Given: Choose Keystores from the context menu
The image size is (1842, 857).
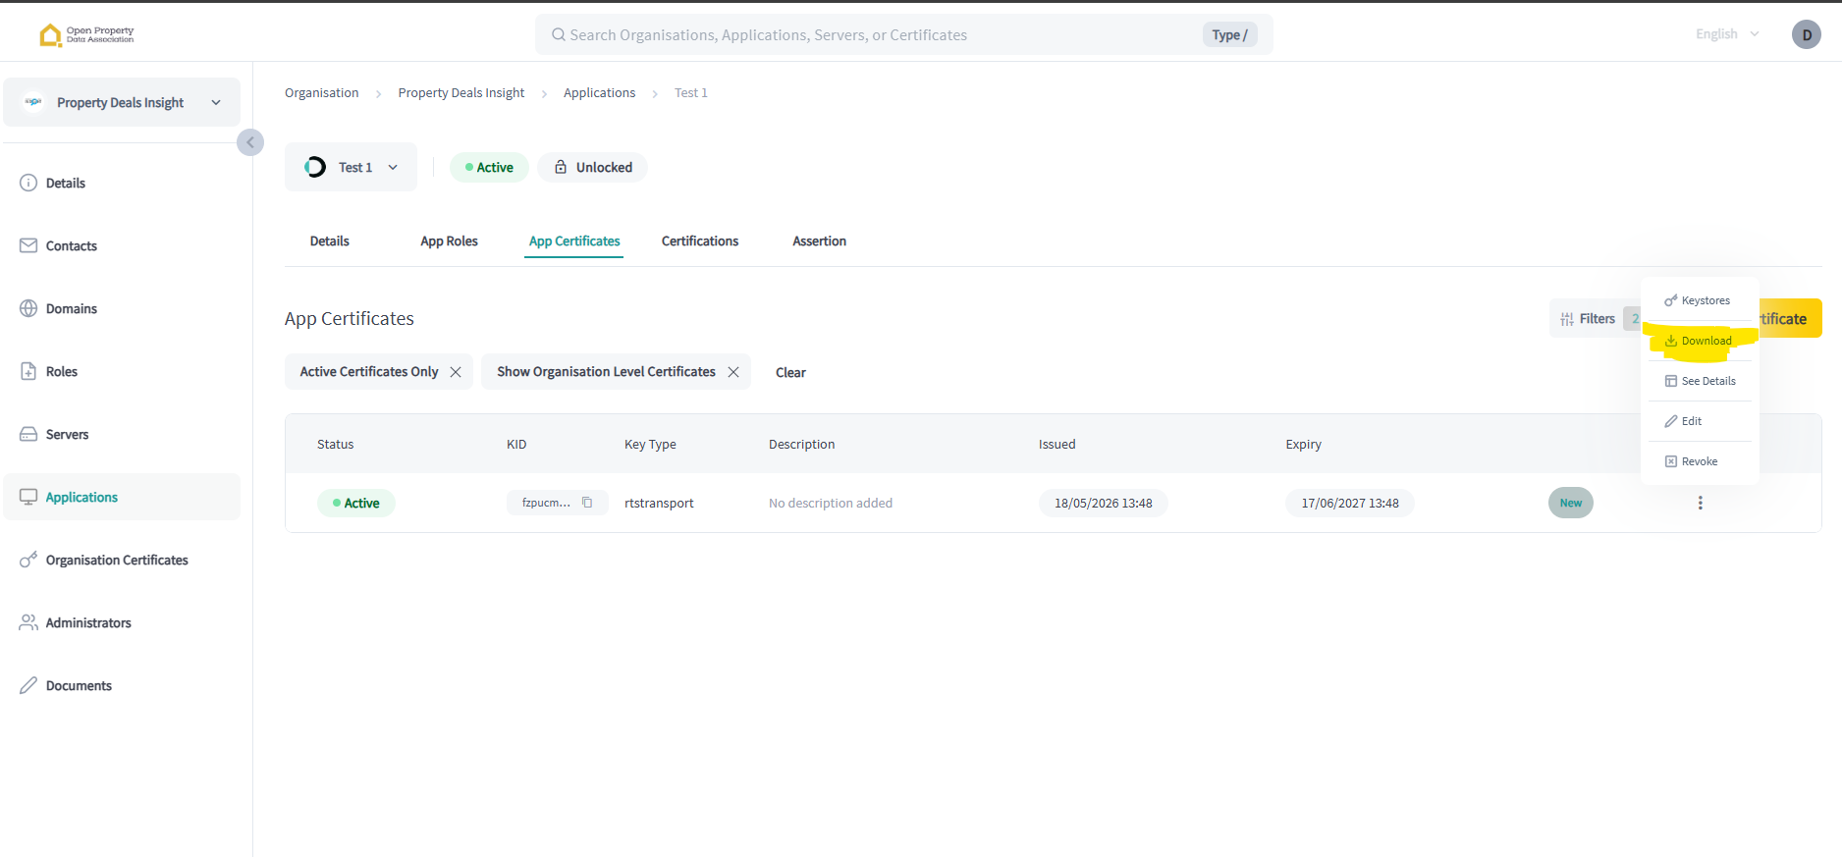Looking at the screenshot, I should 1699,300.
